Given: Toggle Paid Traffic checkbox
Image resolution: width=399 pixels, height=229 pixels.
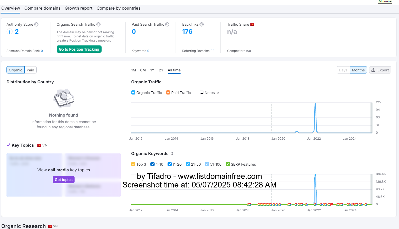Looking at the screenshot, I should (168, 92).
